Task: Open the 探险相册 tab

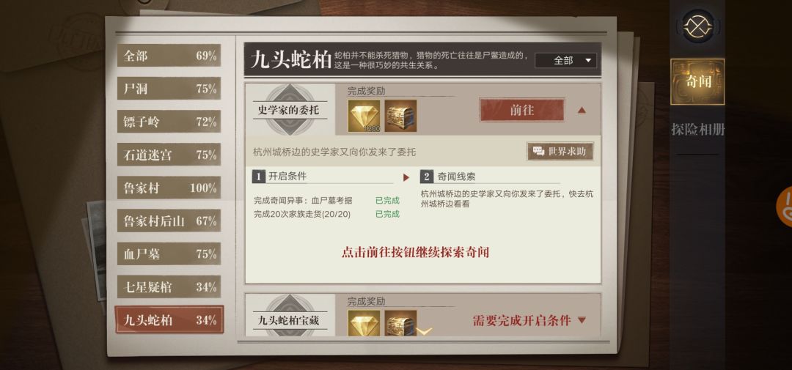Action: [x=698, y=129]
